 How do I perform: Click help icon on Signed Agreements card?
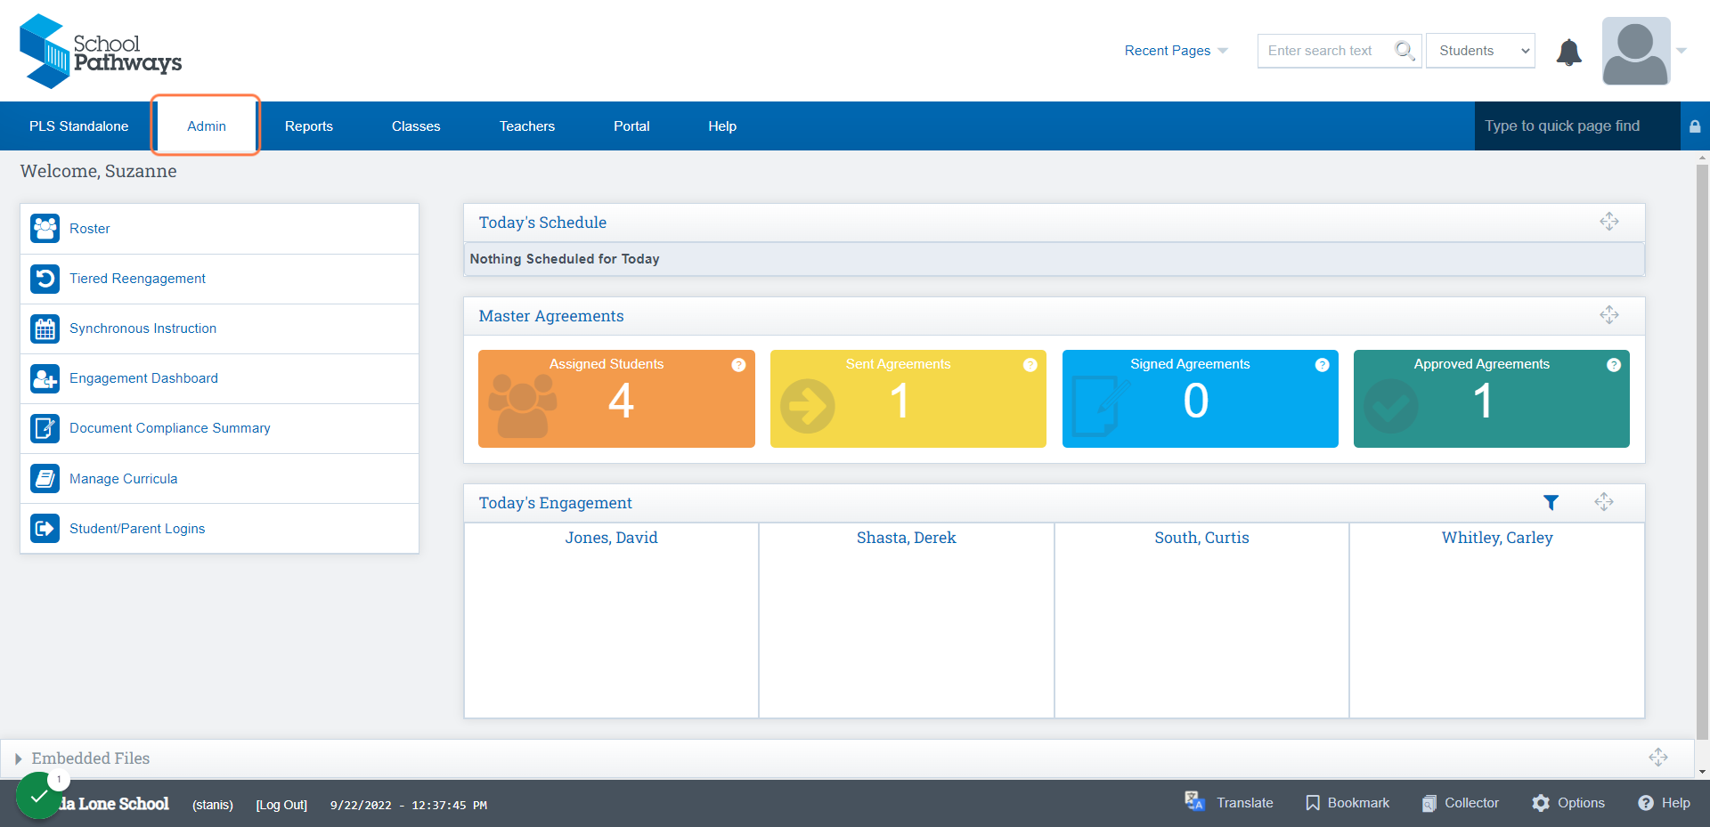[x=1323, y=365]
